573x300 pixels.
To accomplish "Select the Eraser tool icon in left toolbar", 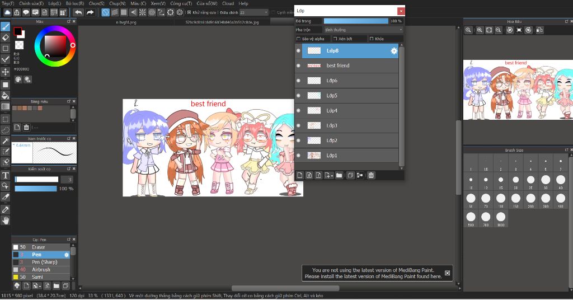I will tap(6, 37).
